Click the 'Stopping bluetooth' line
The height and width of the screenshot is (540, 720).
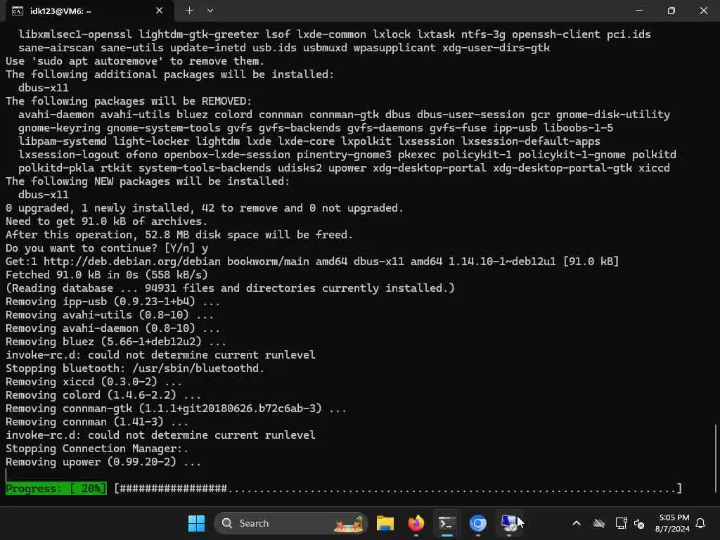(x=135, y=368)
